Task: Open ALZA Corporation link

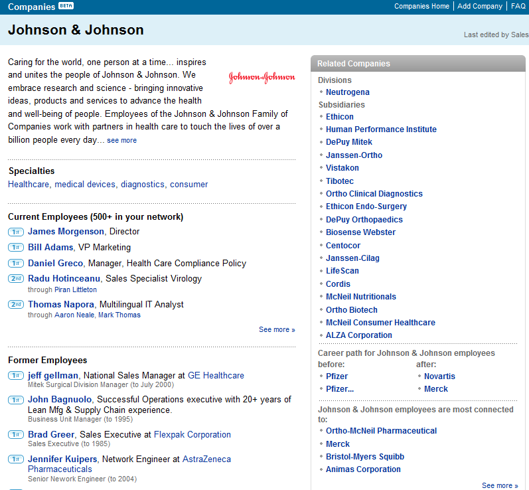Action: coord(359,335)
